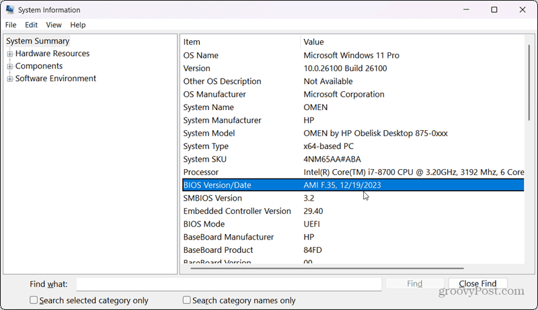Select the Components tree item
This screenshot has width=538, height=310.
[x=39, y=66]
